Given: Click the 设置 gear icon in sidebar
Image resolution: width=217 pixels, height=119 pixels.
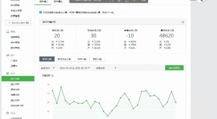Looking at the screenshot, I should (x=8, y=113).
